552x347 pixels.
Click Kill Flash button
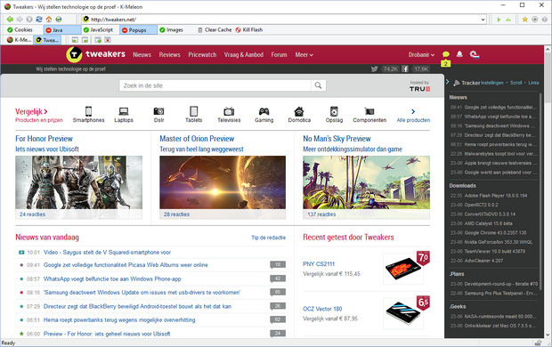pos(249,30)
